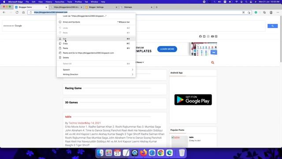This screenshot has height=159, width=282.
Task: Click the green extension icon in Edge toolbar
Action: [256, 12]
